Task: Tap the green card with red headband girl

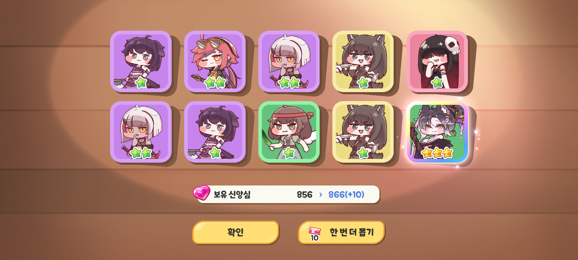Action: 289,132
